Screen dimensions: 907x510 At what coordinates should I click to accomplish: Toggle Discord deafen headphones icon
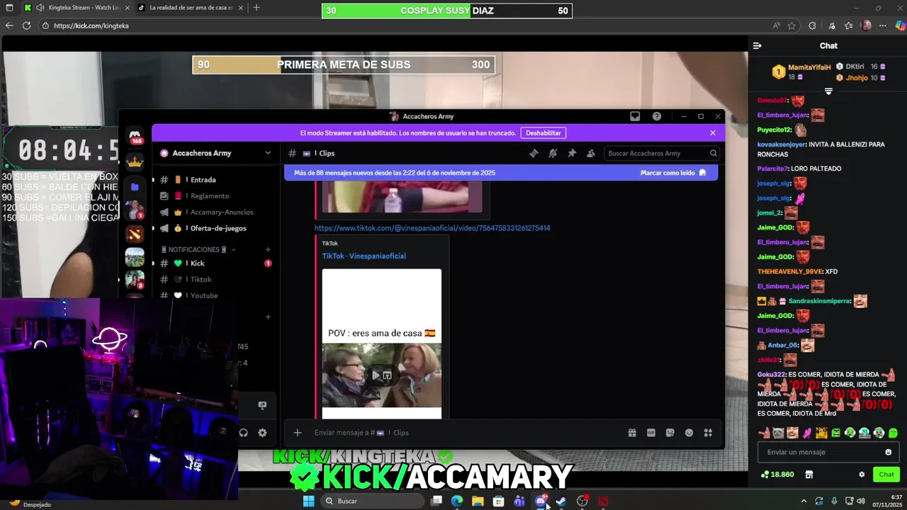pos(244,433)
